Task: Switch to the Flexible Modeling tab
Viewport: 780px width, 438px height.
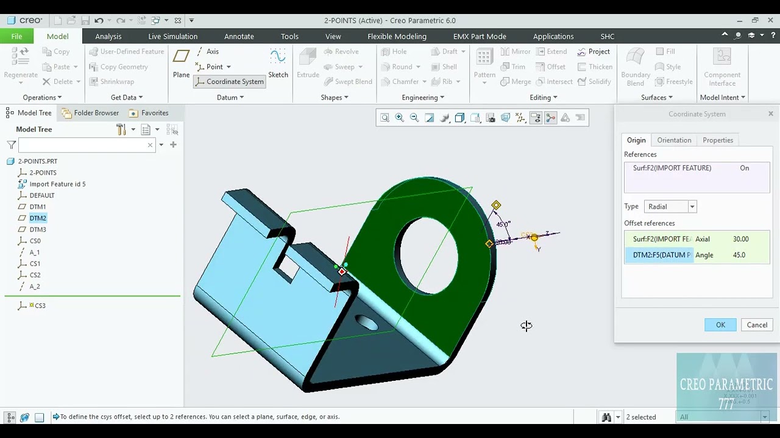Action: (397, 36)
